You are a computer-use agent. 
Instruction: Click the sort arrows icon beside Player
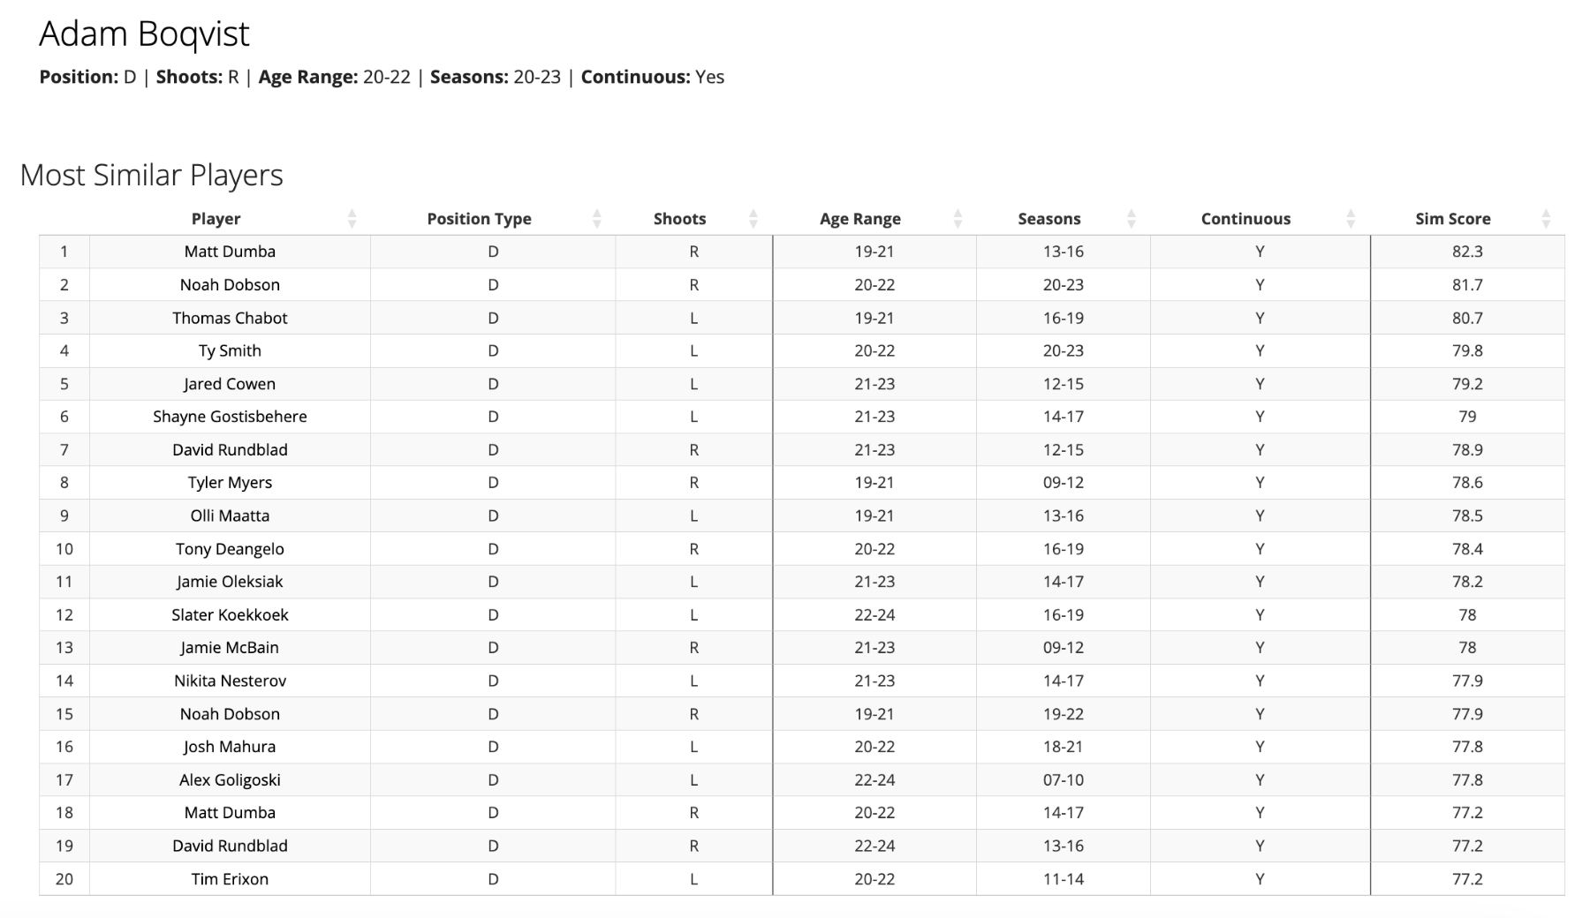(352, 219)
